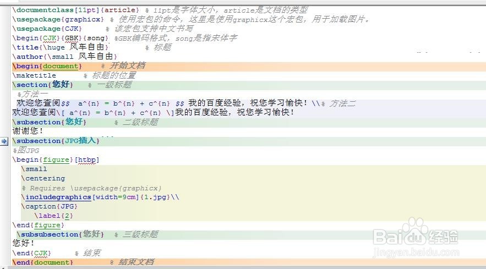
Task: Click the %图JPG comment
Action: pyautogui.click(x=26, y=150)
